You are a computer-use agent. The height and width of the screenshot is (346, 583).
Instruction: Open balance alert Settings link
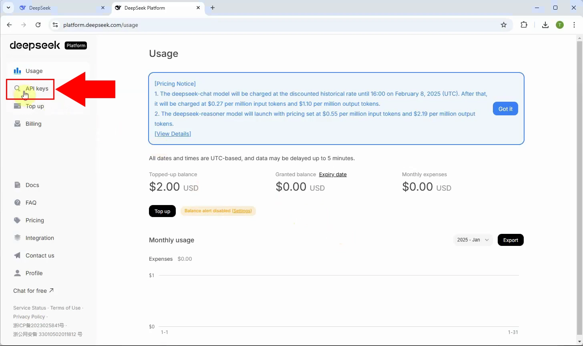[x=242, y=211]
